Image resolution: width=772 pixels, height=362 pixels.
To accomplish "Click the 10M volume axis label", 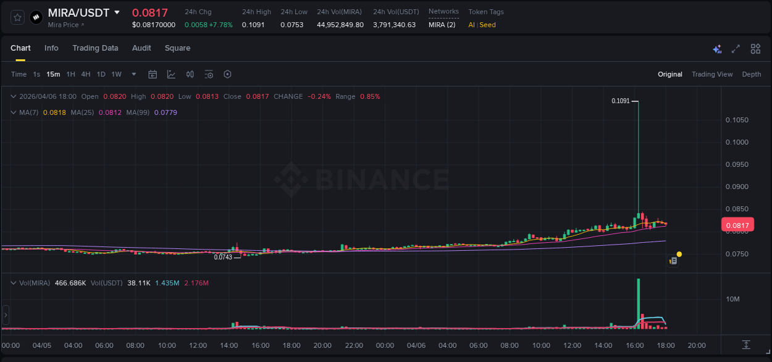I will click(x=733, y=300).
